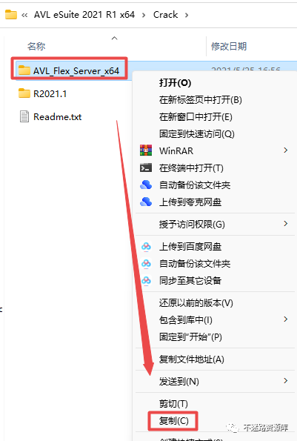Viewport: 297px width, 441px height.
Task: Select the Readme.txt file icon
Action: [x=24, y=116]
